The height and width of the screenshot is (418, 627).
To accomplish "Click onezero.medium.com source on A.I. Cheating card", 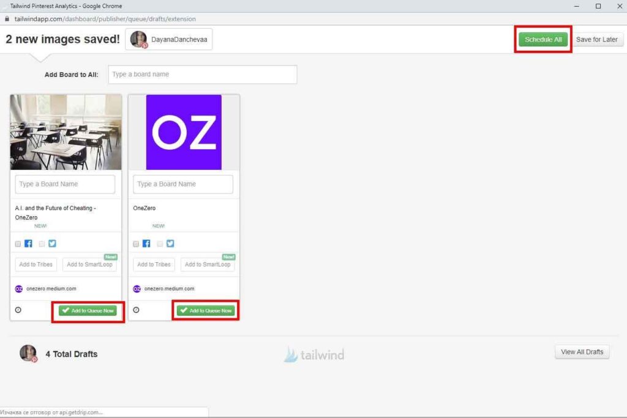I will [51, 288].
